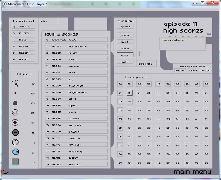The height and width of the screenshot is (180, 221).
Task: Click the small switch icon beside high scores
Action: 209,34
